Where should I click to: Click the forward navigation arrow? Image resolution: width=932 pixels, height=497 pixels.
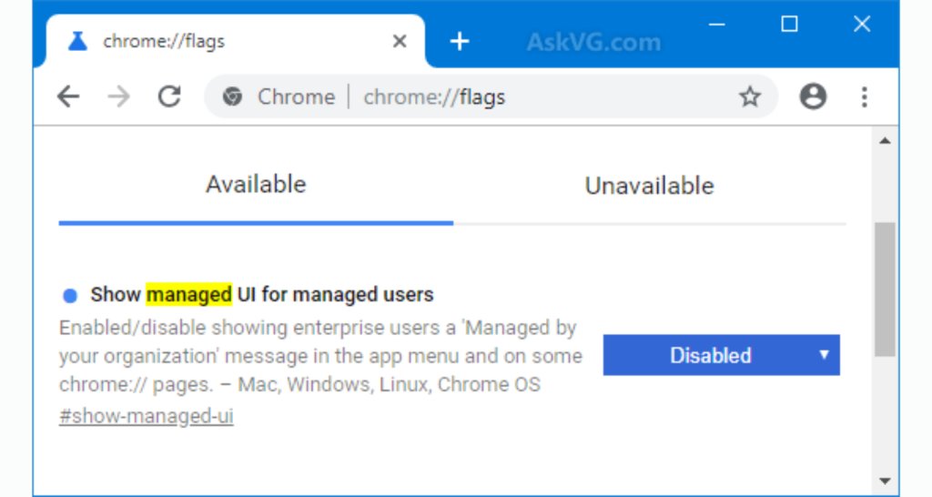pos(119,96)
